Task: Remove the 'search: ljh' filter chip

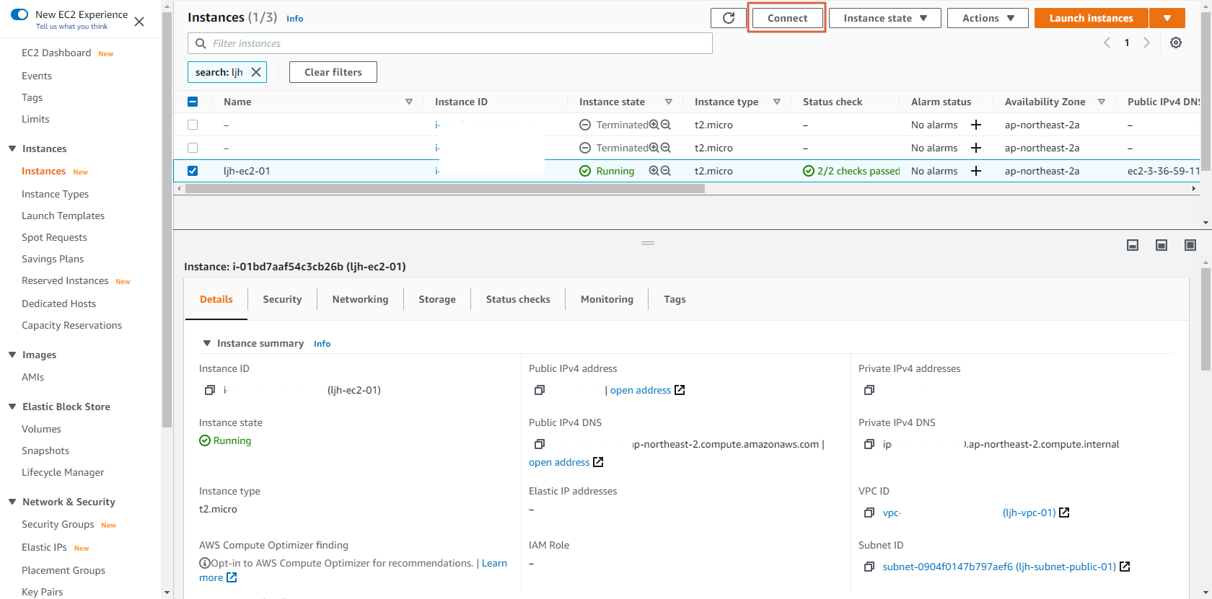Action: (256, 72)
